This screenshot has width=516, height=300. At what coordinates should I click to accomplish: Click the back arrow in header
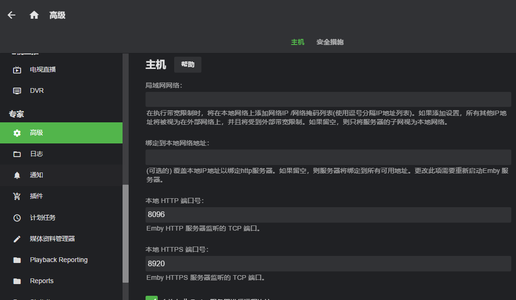click(12, 15)
